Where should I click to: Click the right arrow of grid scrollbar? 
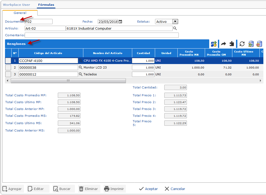261,81
